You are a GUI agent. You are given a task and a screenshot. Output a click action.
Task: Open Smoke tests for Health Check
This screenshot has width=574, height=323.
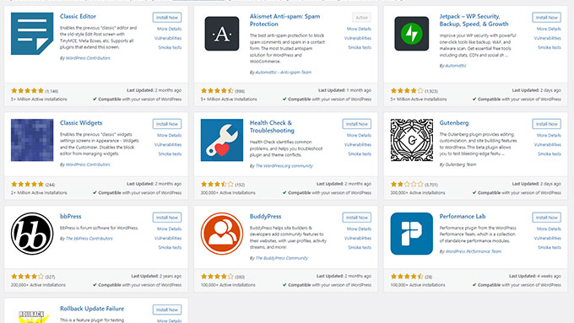point(359,154)
